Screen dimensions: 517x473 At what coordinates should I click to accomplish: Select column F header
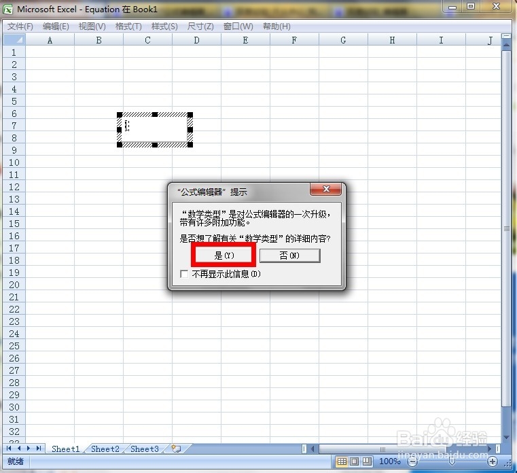294,40
